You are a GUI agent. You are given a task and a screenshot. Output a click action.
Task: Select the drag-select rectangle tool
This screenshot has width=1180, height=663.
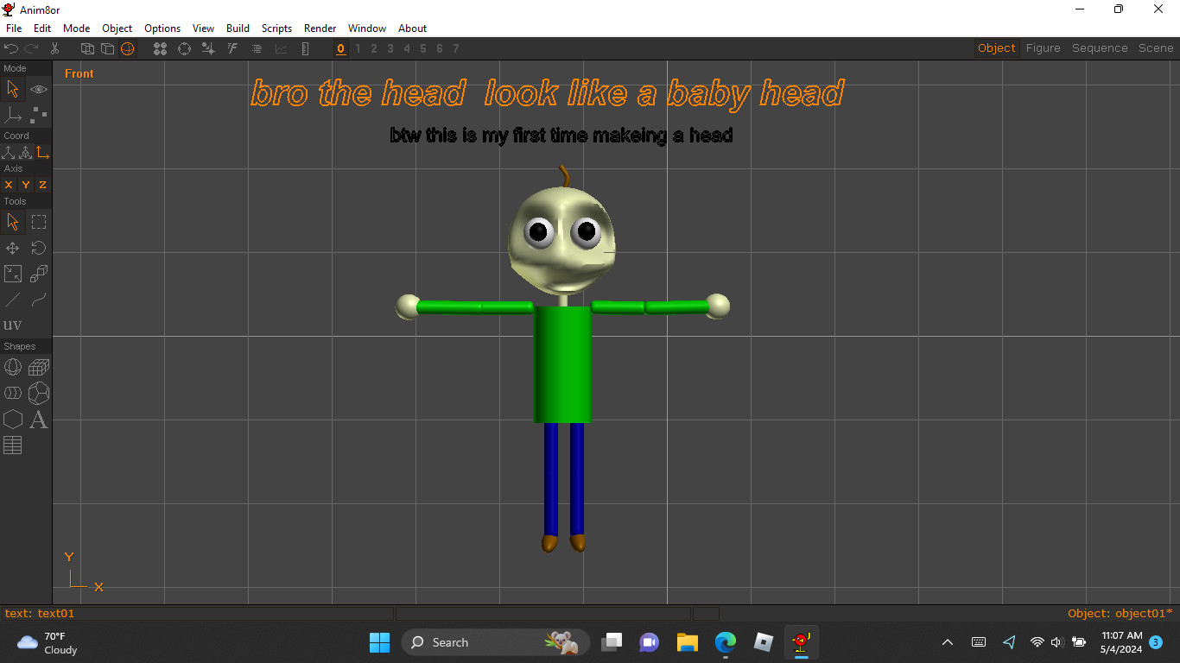pos(38,222)
